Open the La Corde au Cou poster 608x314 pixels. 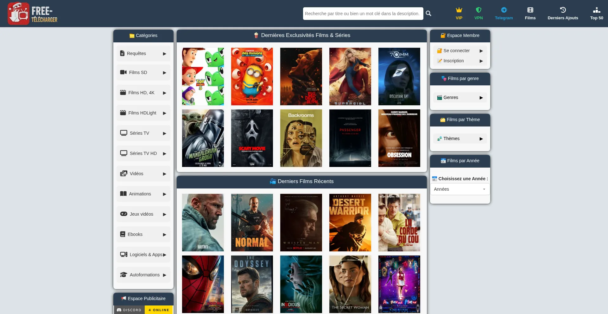(x=399, y=223)
